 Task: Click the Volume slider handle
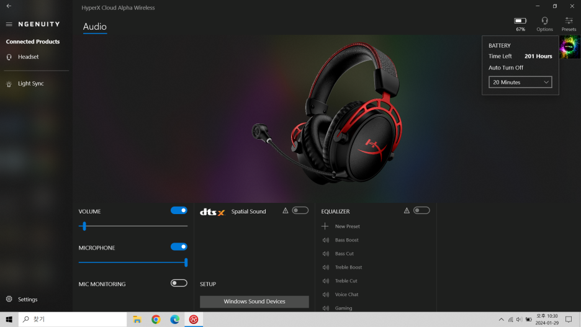pyautogui.click(x=84, y=226)
